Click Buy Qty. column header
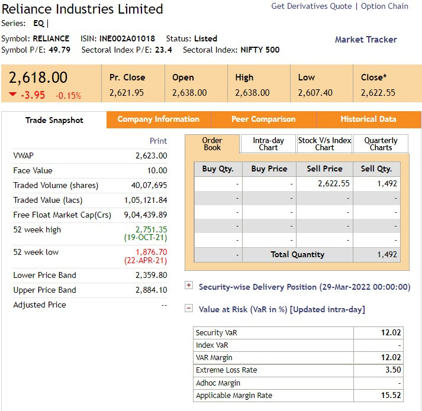The width and height of the screenshot is (422, 411). (x=218, y=169)
